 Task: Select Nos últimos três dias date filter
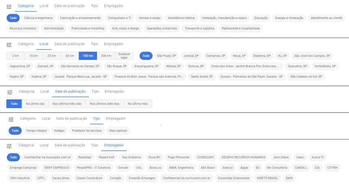[67, 104]
